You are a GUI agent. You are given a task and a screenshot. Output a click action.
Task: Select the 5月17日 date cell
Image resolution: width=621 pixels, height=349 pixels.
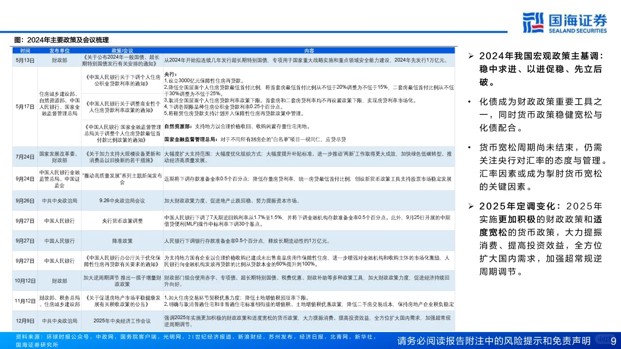[25, 107]
